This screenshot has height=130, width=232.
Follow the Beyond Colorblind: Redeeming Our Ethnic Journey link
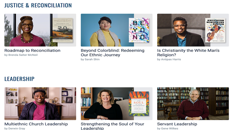pyautogui.click(x=113, y=53)
